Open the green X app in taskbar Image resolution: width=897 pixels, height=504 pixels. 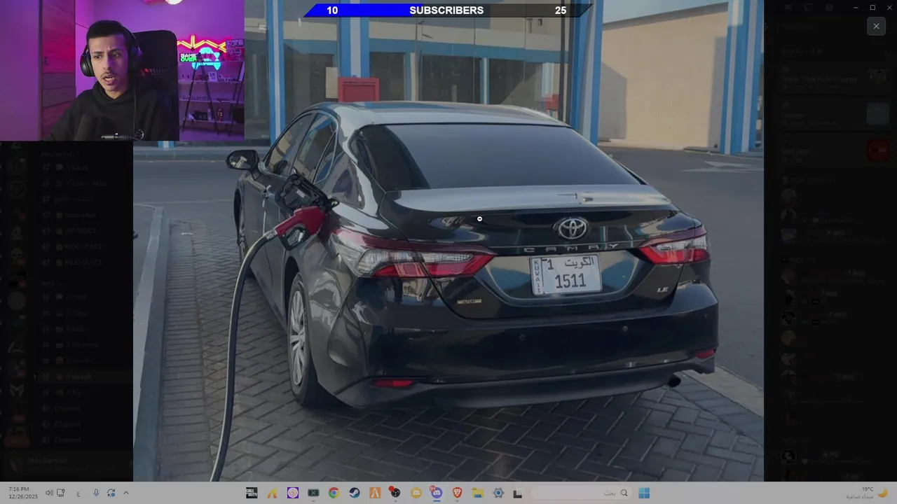313,493
